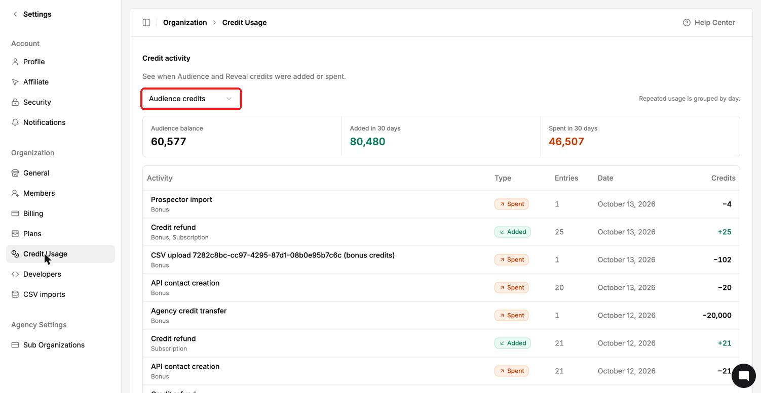The height and width of the screenshot is (393, 761).
Task: Click the Members person-plus icon
Action: click(15, 193)
